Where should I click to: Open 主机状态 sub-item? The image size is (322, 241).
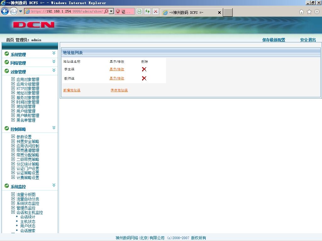point(28,222)
